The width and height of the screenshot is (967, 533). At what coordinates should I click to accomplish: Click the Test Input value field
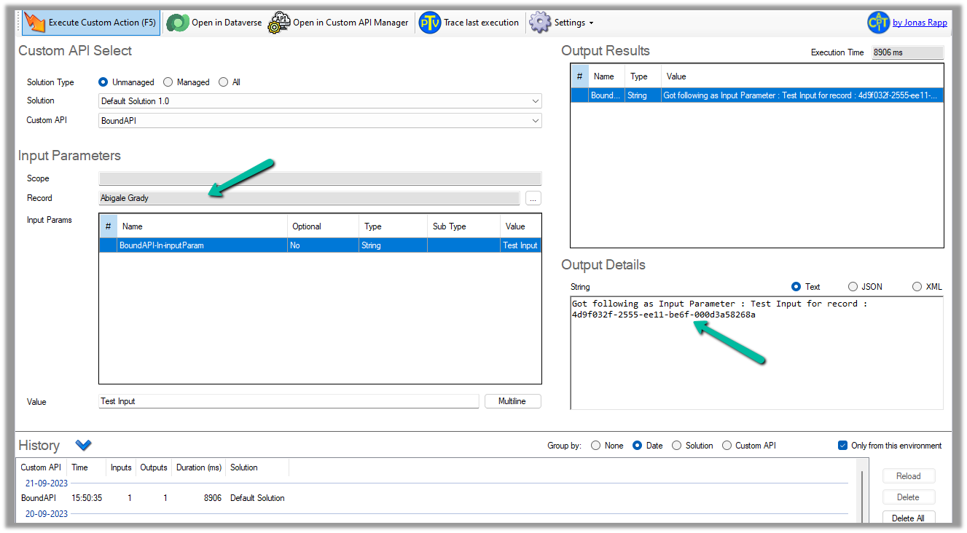pyautogui.click(x=289, y=401)
